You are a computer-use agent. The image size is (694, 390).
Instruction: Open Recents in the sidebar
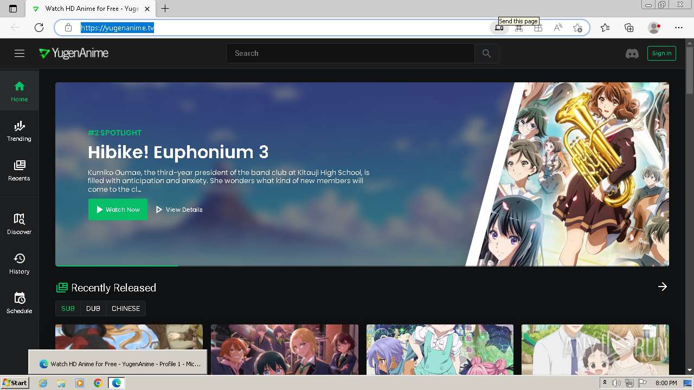point(19,170)
